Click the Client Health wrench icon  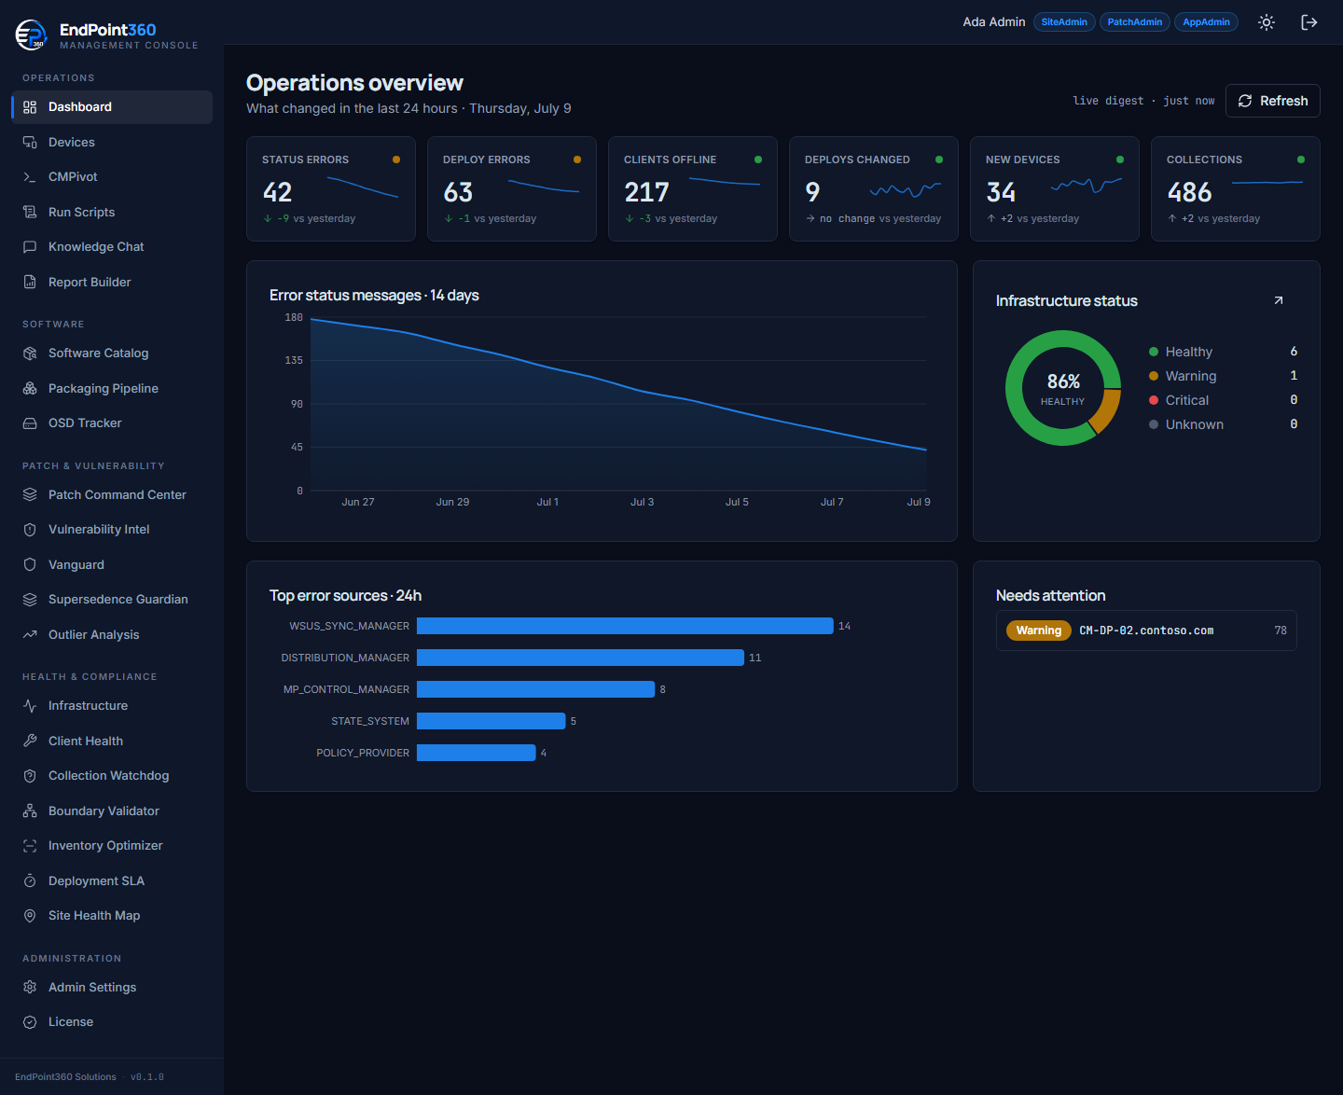30,742
